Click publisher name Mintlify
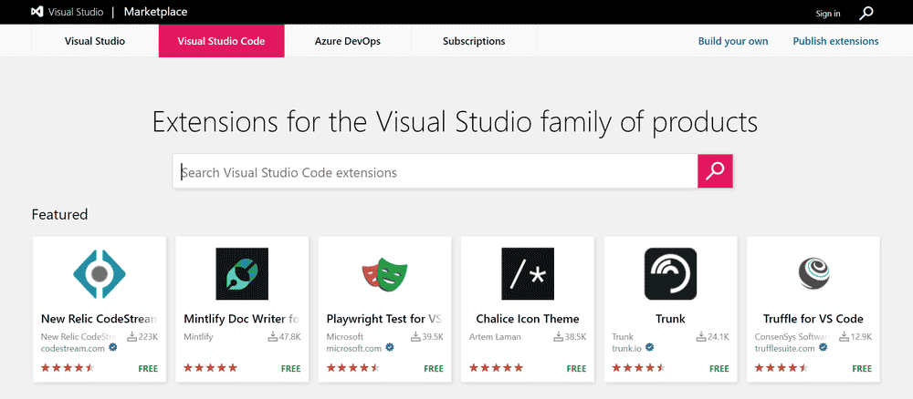 pyautogui.click(x=198, y=337)
